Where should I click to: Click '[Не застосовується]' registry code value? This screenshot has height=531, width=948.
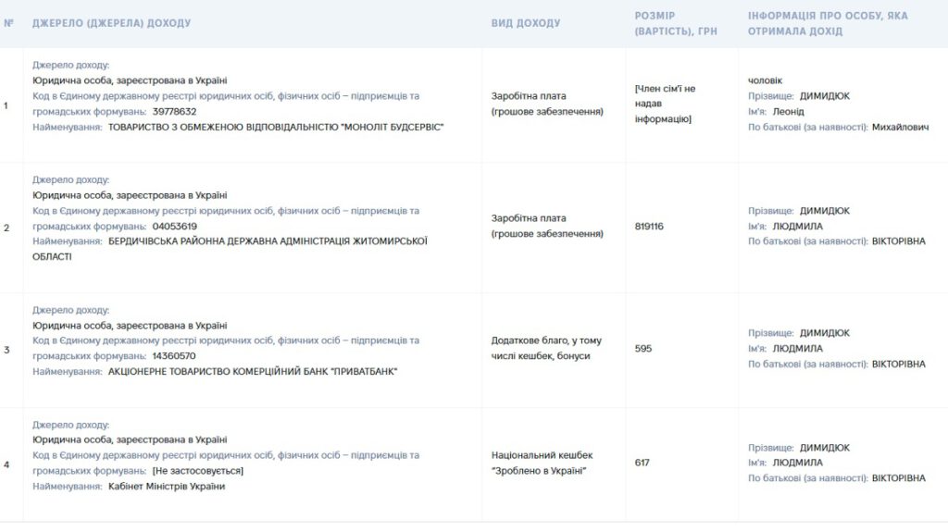point(198,471)
